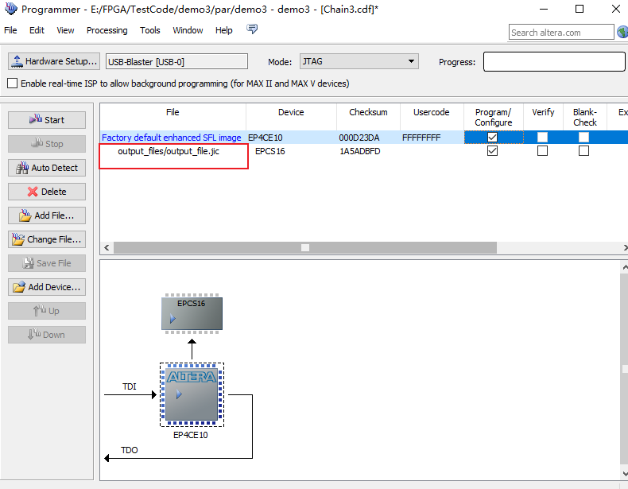
Task: Open the Add File dialog
Action: click(47, 215)
